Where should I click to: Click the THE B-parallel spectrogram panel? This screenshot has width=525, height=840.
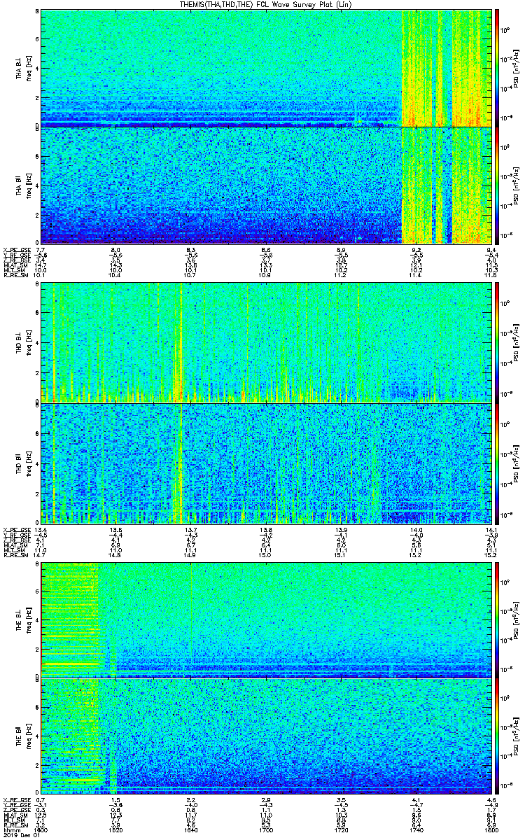(x=265, y=736)
